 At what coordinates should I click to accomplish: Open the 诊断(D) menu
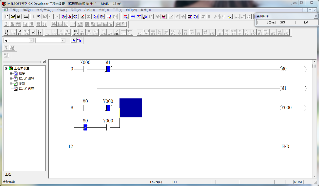[103, 10]
